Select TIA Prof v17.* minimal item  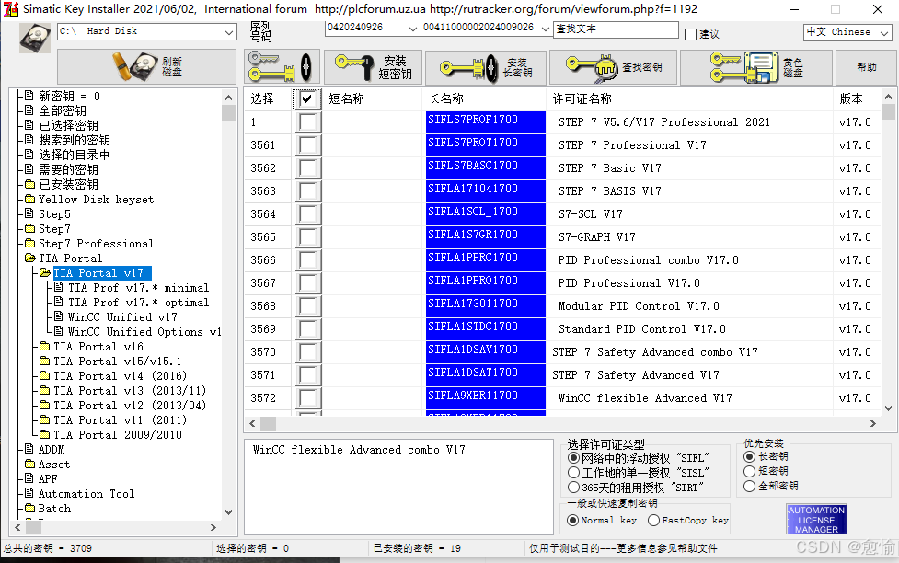click(x=138, y=288)
